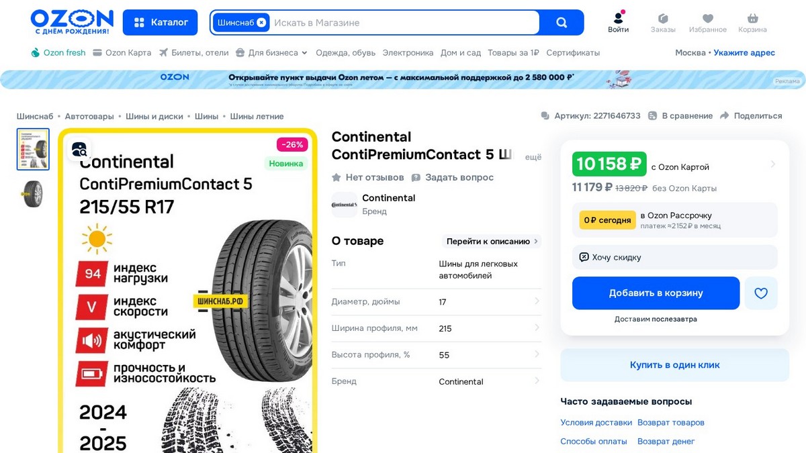Screen dimensions: 806x453
Task: Toggle В сравнение for this product
Action: [x=680, y=115]
